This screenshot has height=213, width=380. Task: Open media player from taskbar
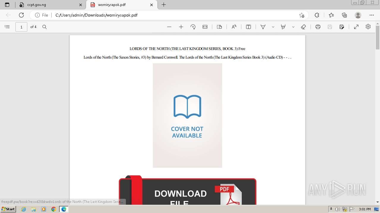pyautogui.click(x=44, y=209)
